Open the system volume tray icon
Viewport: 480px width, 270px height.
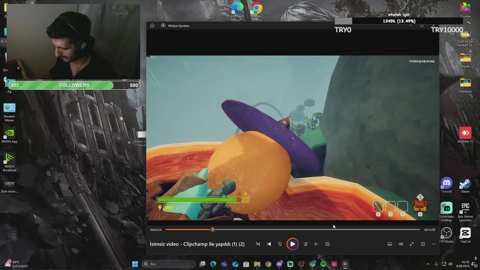(x=450, y=264)
